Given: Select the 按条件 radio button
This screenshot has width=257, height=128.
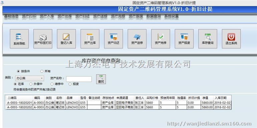Looking at the screenshot, I should click(18, 71).
